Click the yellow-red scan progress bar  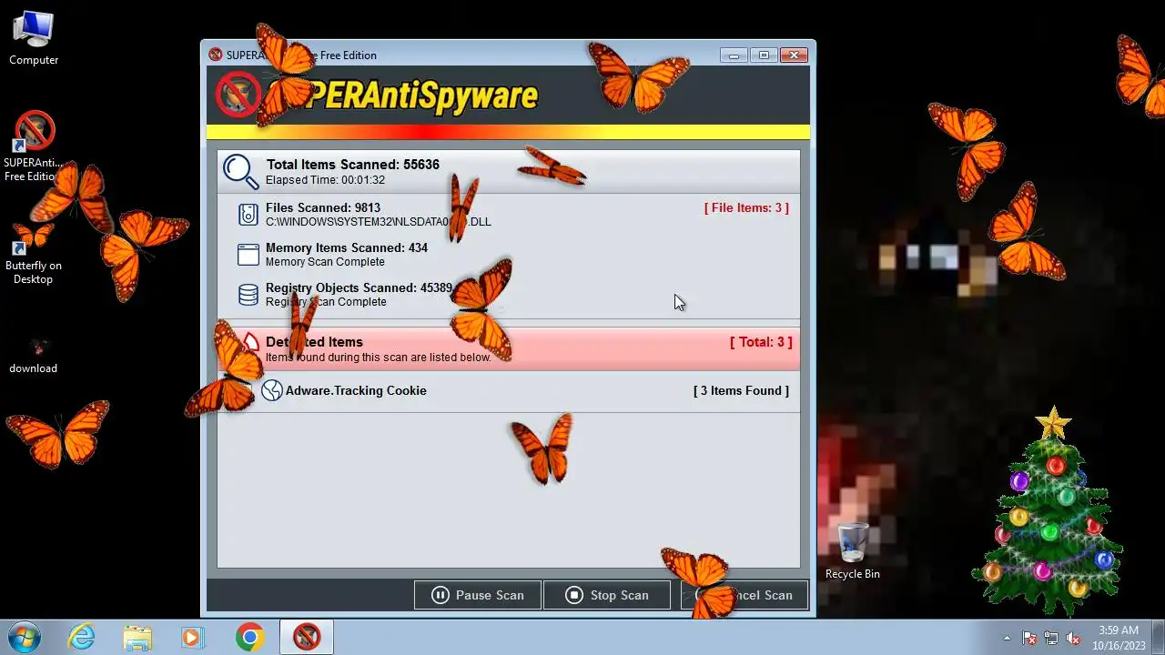pos(508,132)
